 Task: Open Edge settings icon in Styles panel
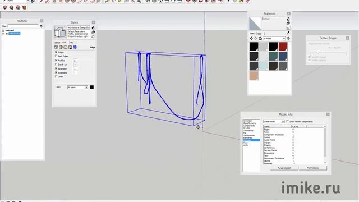(x=56, y=47)
